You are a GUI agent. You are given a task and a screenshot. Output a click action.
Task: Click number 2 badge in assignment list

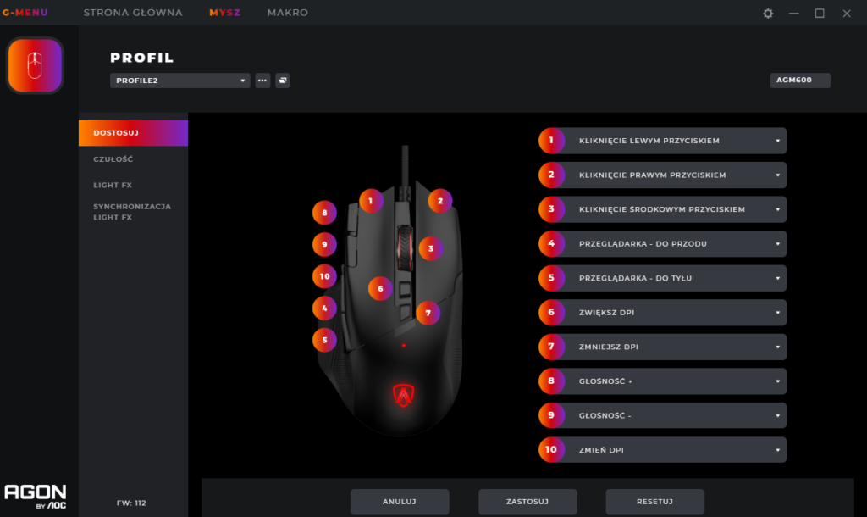pos(551,175)
